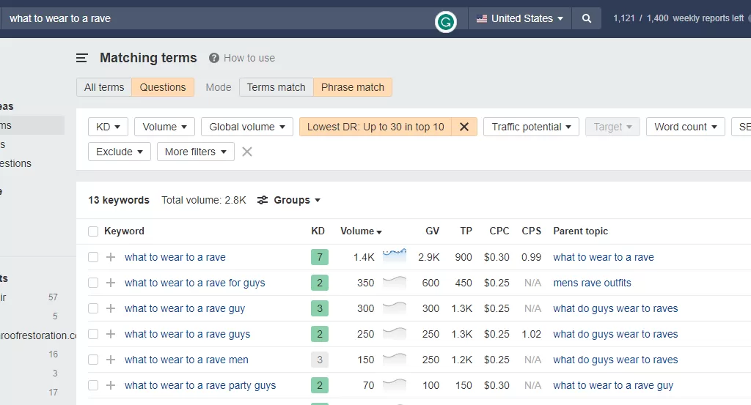Check the box for 'what to wear to a rave guys'
The image size is (751, 405).
click(x=93, y=334)
